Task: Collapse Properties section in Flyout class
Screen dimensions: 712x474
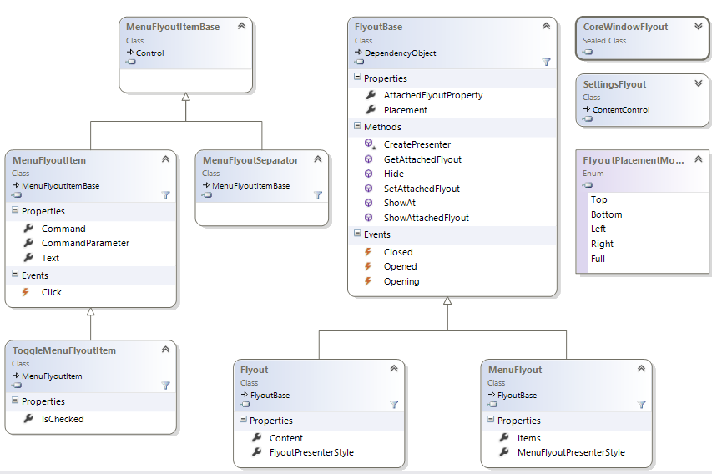Action: coord(244,420)
